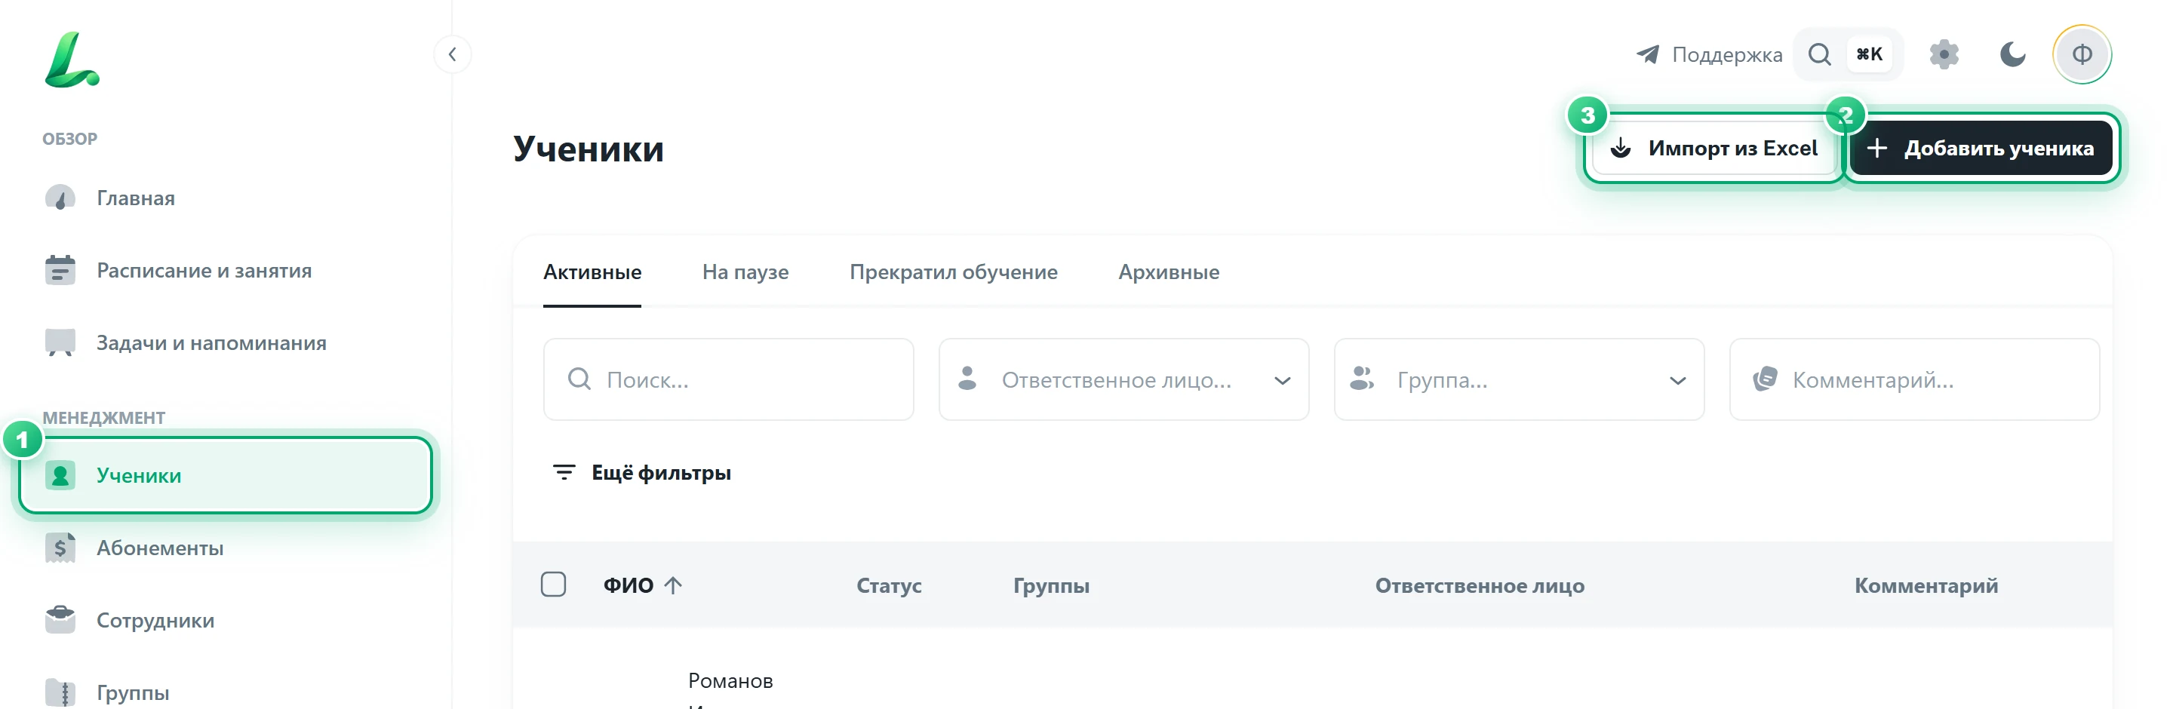Image resolution: width=2173 pixels, height=709 pixels.
Task: Open the Ответственное лицо dropdown
Action: [1123, 380]
